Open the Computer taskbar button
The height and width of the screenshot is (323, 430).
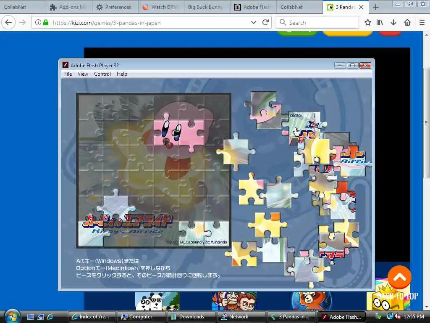pos(142,317)
